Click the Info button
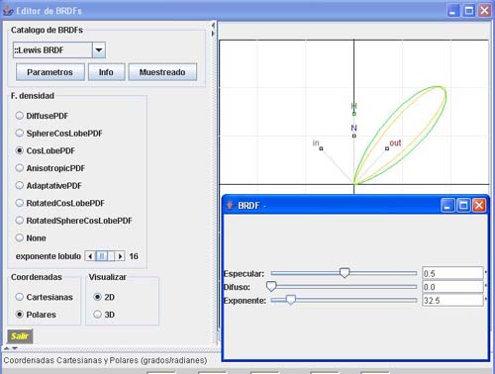Screen dimensions: 495x374 [x=106, y=72]
